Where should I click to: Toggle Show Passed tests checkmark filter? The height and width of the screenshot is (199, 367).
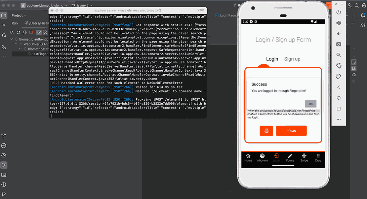coord(39,32)
